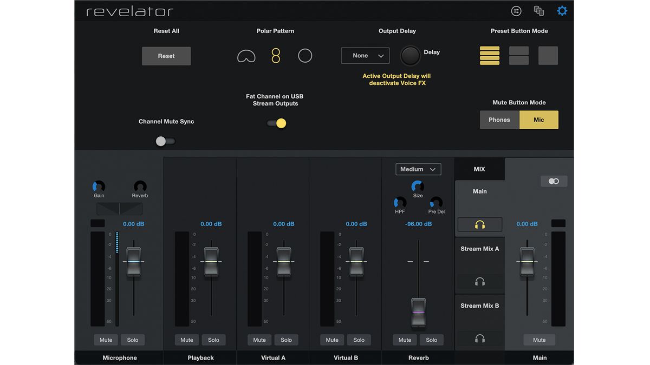Screen dimensions: 650x365
Task: Choose four-preset button mode icon
Action: click(490, 55)
